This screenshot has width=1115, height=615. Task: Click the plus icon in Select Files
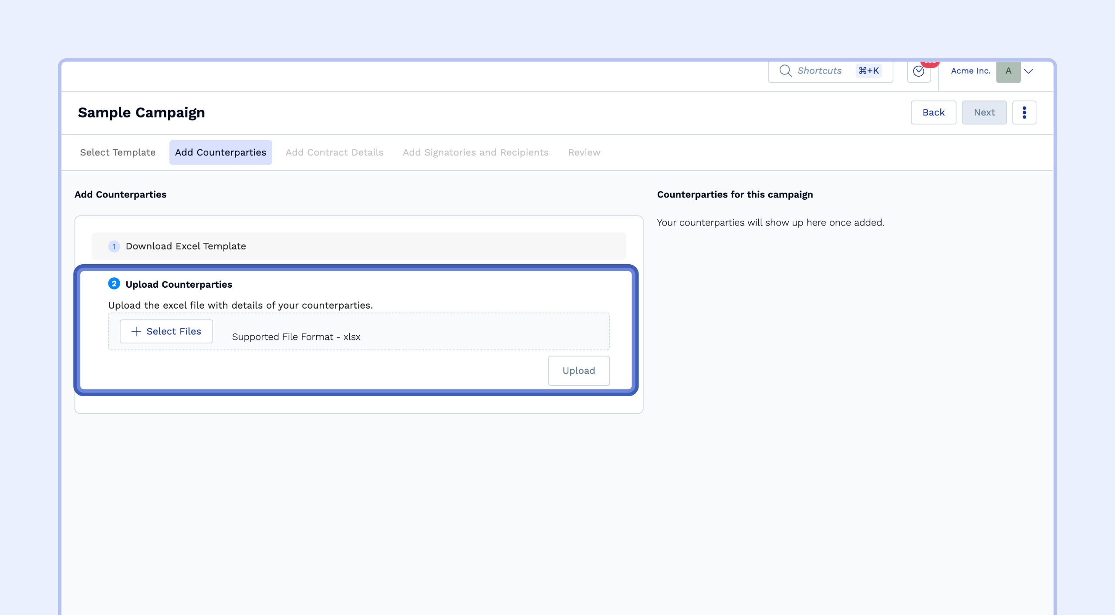[136, 331]
